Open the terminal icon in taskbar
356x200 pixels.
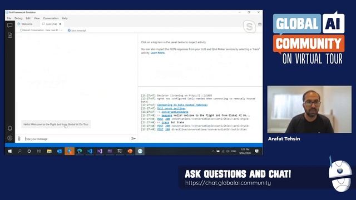pos(120,151)
